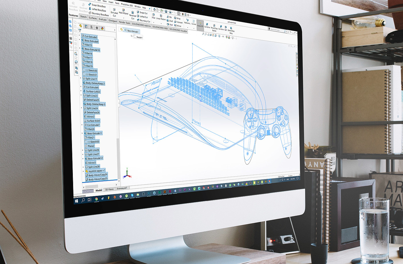Select Surface-Loft23 in feature tree
The width and height of the screenshot is (403, 264).
coord(92,91)
